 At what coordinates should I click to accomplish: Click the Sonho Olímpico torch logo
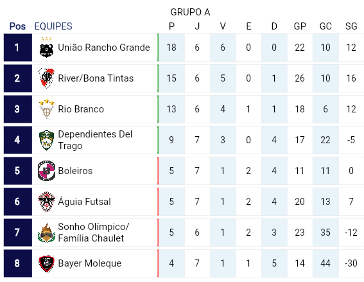tap(46, 233)
